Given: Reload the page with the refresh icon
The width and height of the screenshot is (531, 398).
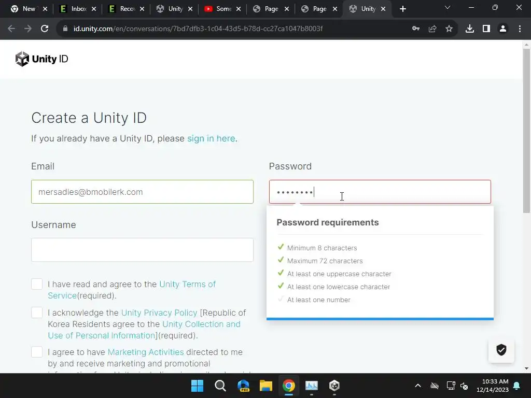Looking at the screenshot, I should pyautogui.click(x=45, y=29).
